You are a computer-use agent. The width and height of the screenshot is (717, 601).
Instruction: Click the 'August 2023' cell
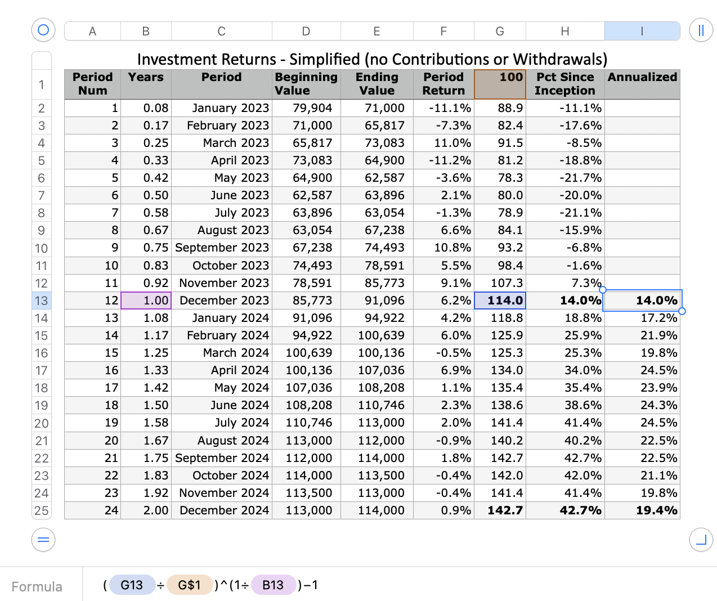pyautogui.click(x=222, y=230)
